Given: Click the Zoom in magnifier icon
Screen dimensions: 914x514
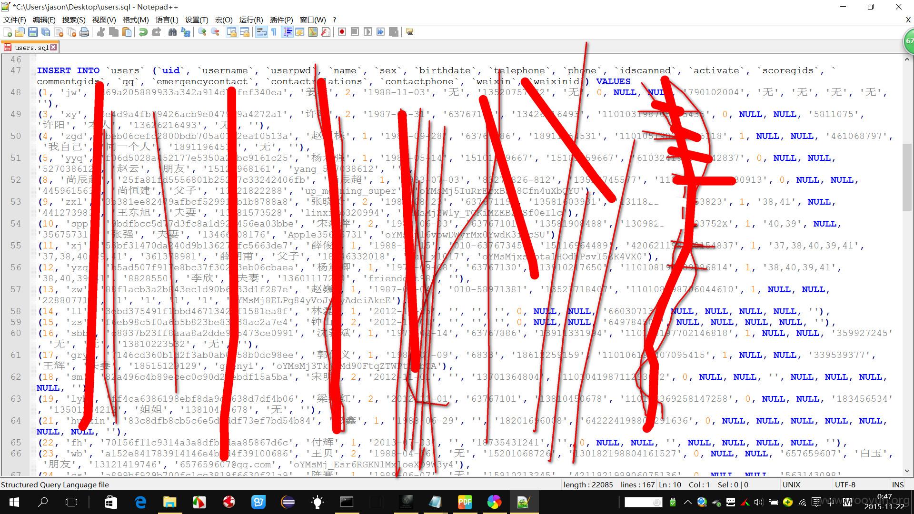Looking at the screenshot, I should pyautogui.click(x=202, y=32).
